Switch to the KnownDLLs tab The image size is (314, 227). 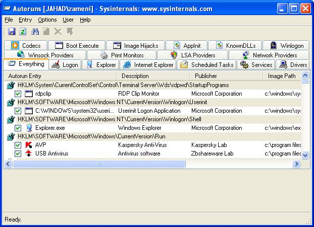click(x=235, y=45)
